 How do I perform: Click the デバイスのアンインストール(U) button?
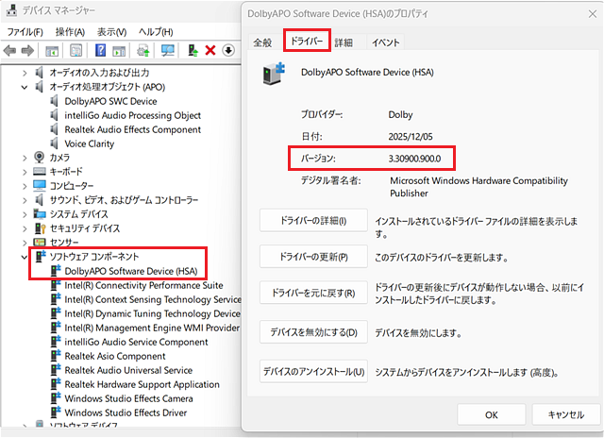click(313, 371)
